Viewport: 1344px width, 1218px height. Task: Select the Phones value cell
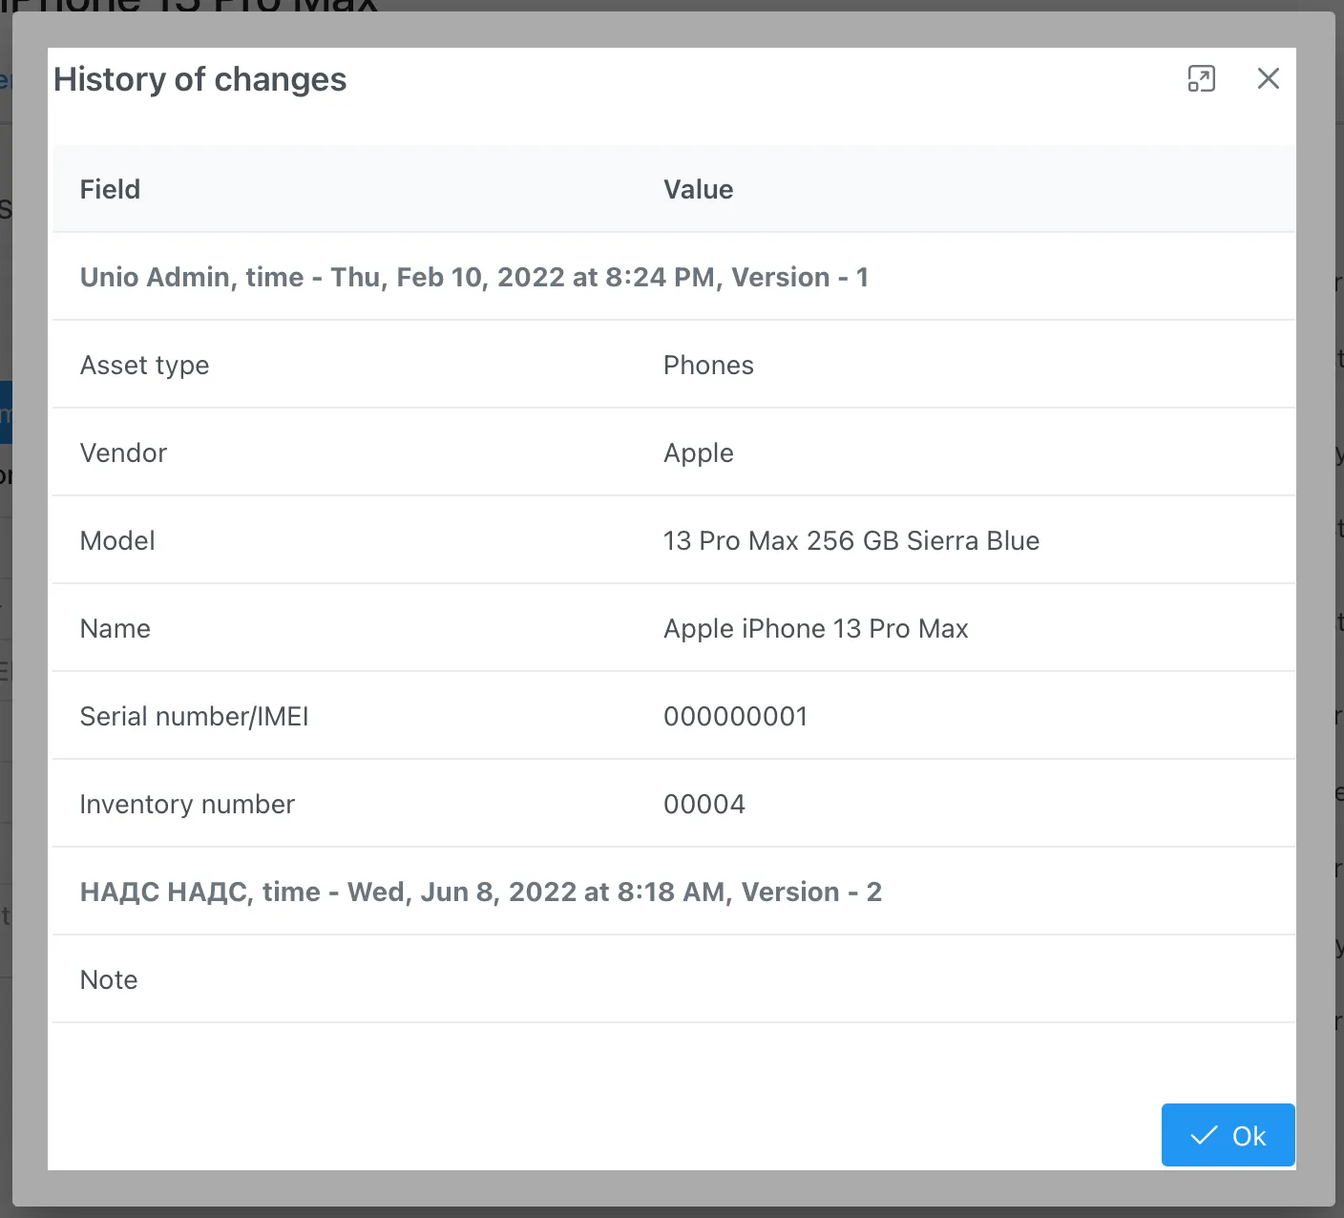[x=708, y=365]
